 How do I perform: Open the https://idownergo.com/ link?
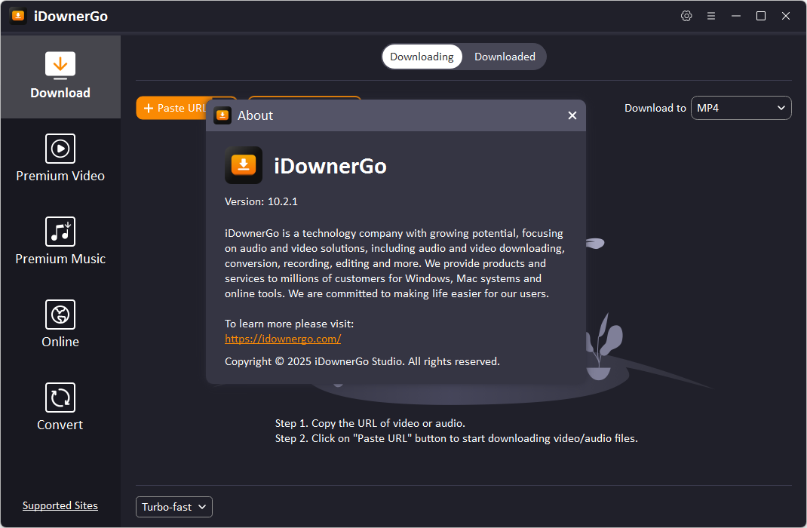point(283,339)
